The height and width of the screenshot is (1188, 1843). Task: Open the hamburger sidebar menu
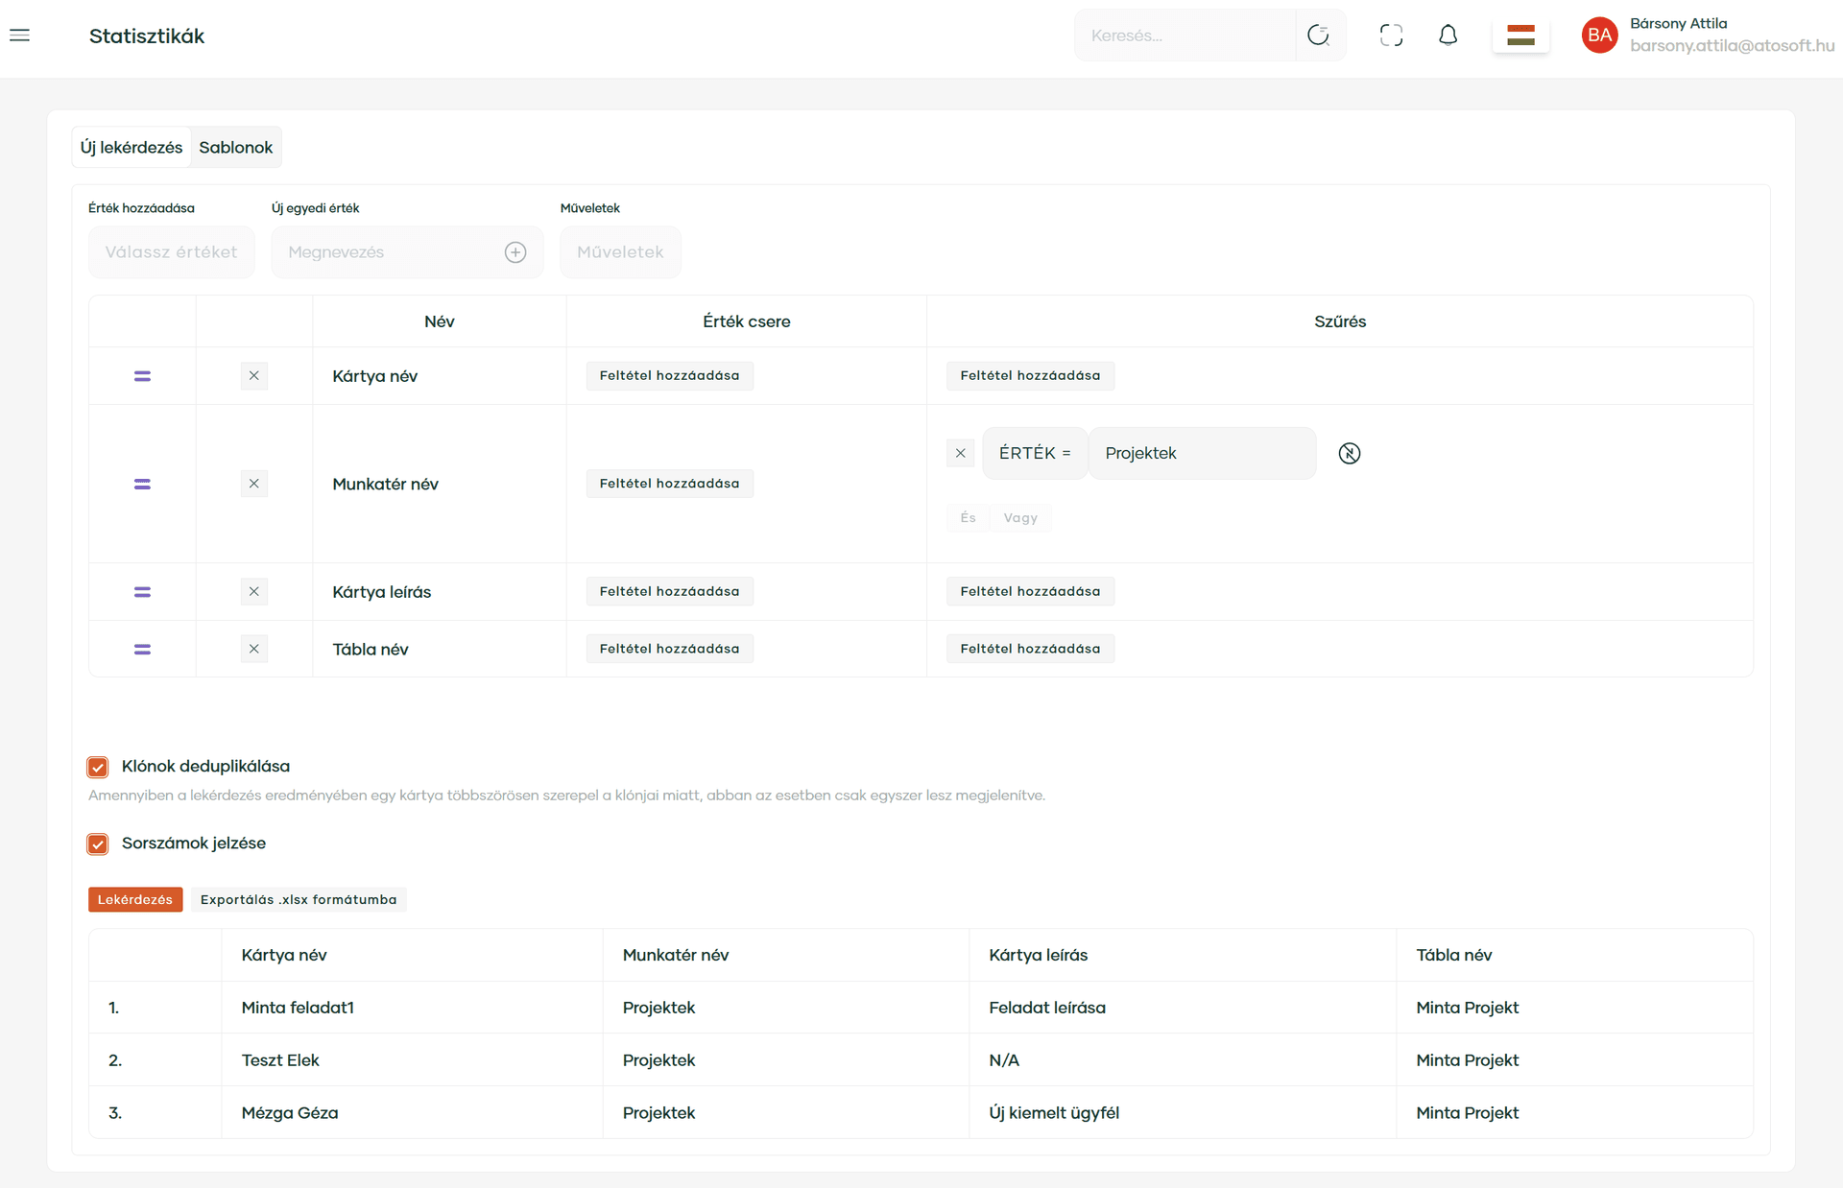pyautogui.click(x=19, y=36)
